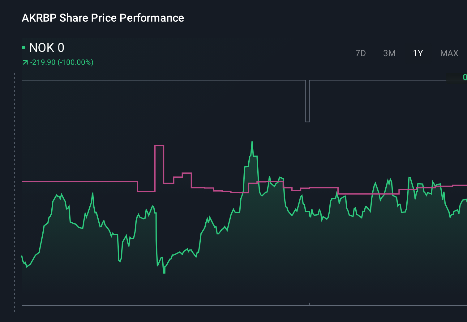
Task: Select the 3M time range
Action: (x=389, y=53)
